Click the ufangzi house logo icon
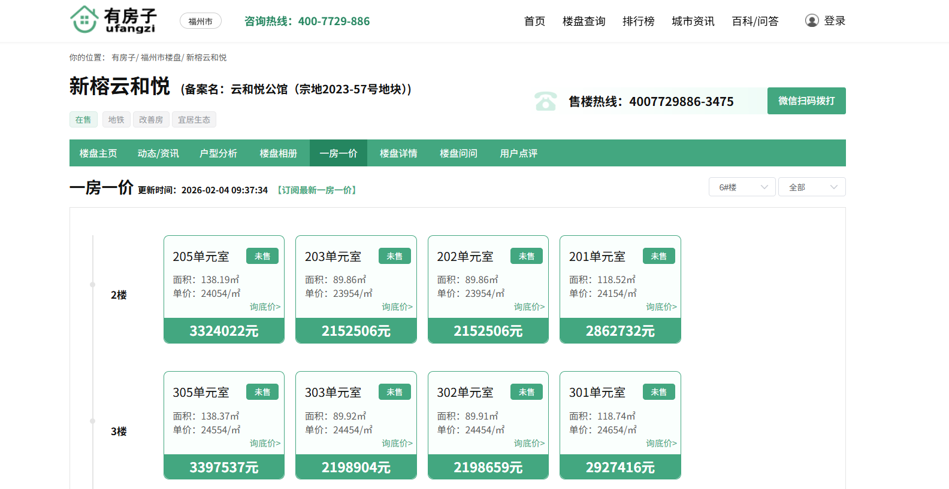949x489 pixels. click(x=84, y=20)
